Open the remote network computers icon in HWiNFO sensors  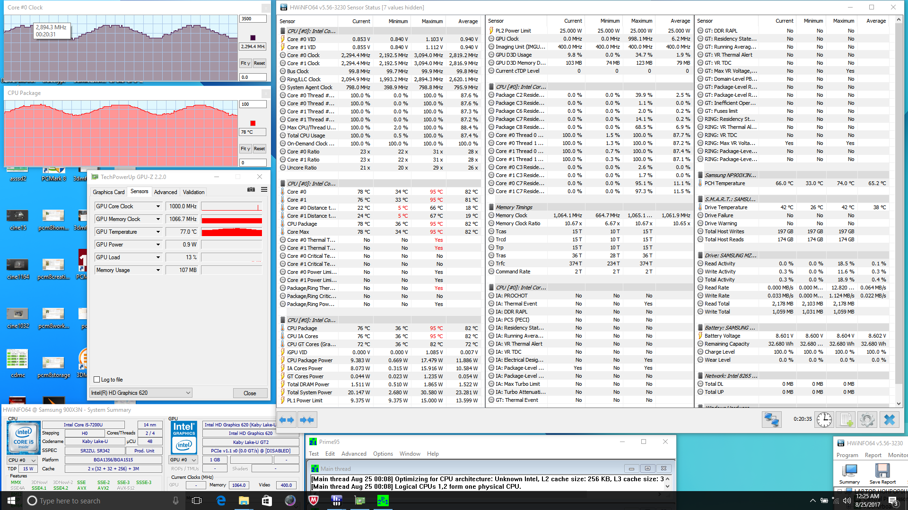[x=771, y=420]
